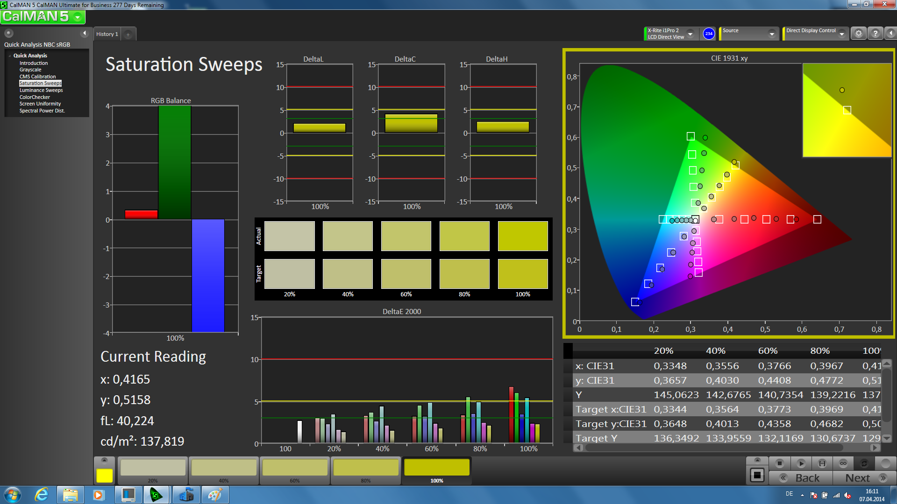Click the DE language indicator
The width and height of the screenshot is (897, 504).
789,494
